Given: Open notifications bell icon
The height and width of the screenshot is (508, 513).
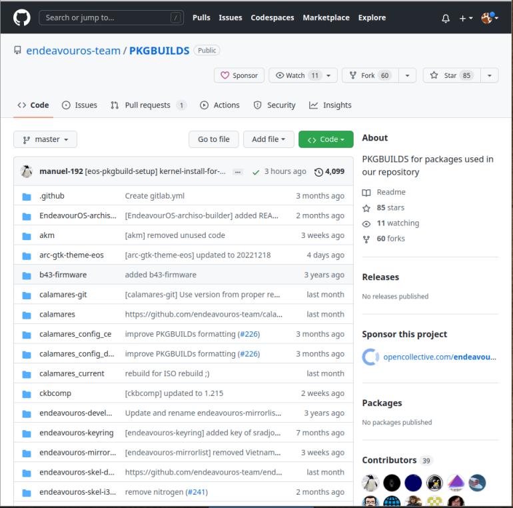Looking at the screenshot, I should coord(445,18).
